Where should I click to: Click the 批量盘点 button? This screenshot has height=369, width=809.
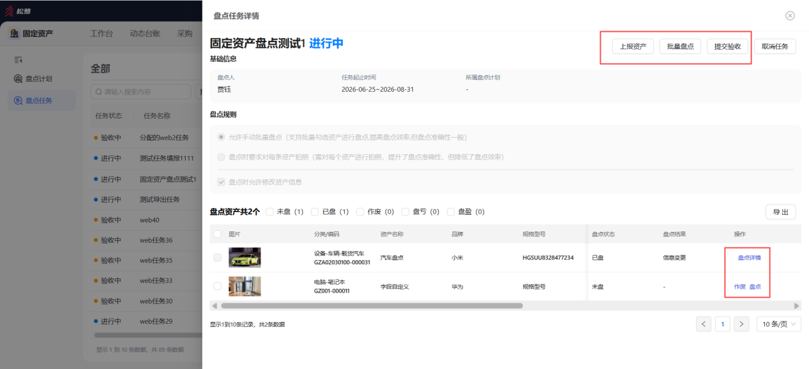pos(681,47)
